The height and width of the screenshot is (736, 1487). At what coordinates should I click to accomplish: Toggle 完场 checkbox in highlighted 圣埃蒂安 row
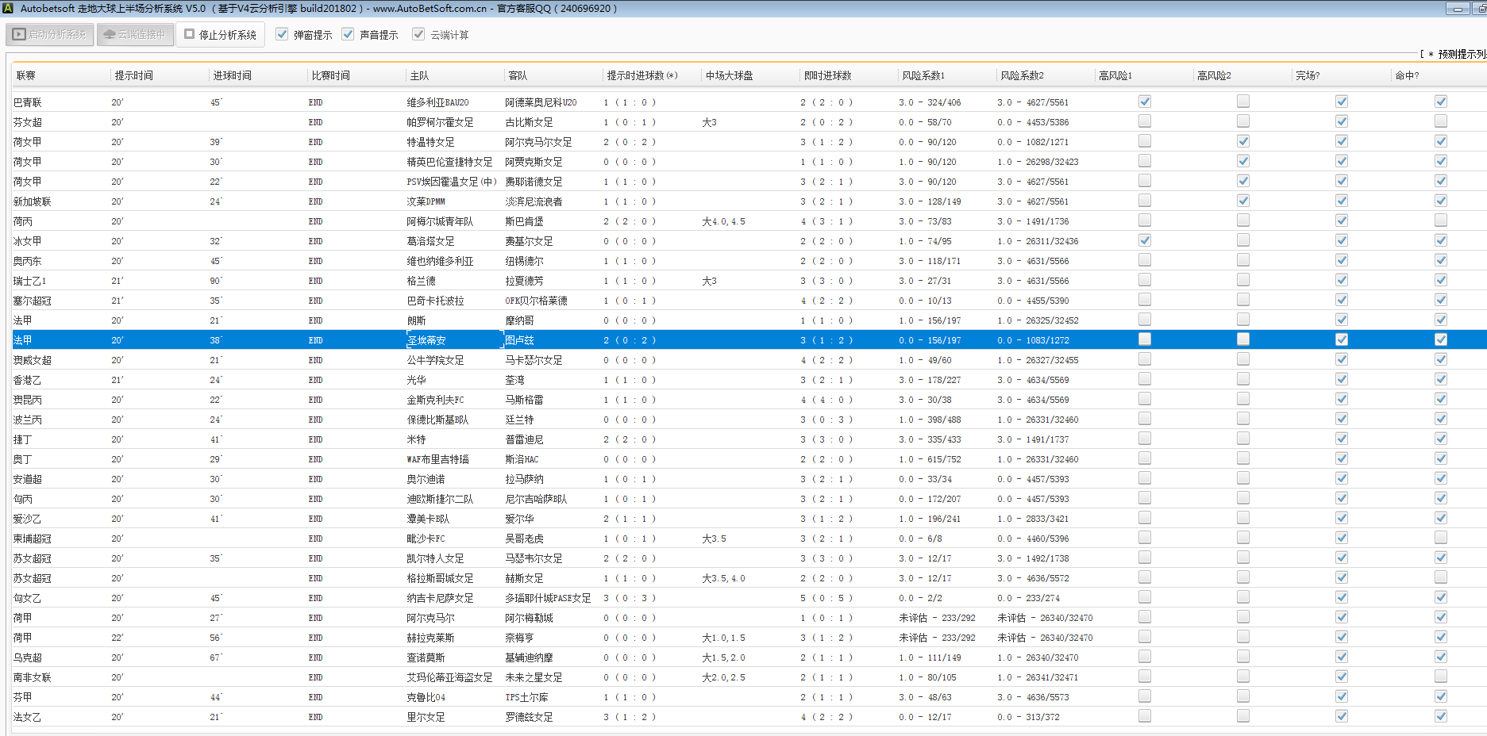pos(1341,339)
